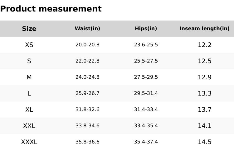Click the Product measurement heading
Screen dimensions: 234x150
tap(51, 9)
